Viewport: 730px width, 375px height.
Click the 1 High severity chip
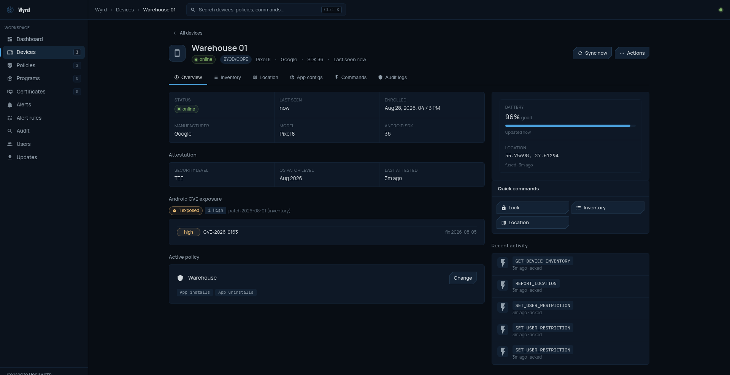(x=216, y=210)
